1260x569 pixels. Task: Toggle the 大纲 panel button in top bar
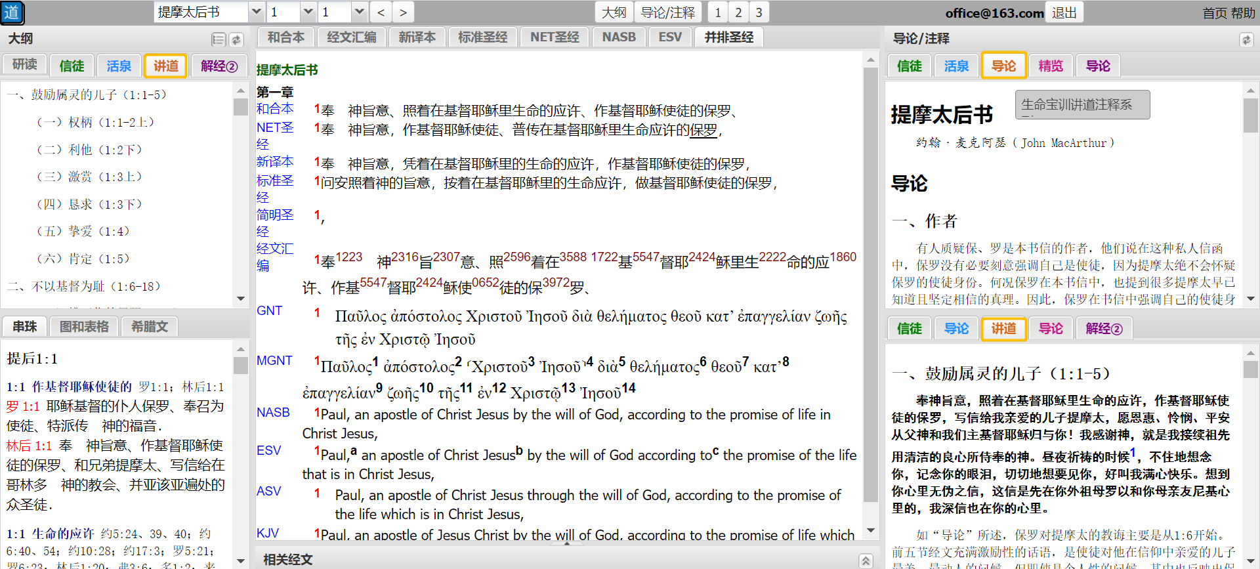coord(614,12)
